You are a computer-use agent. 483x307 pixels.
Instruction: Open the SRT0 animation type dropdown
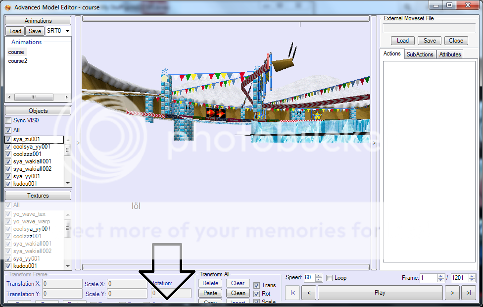(67, 31)
